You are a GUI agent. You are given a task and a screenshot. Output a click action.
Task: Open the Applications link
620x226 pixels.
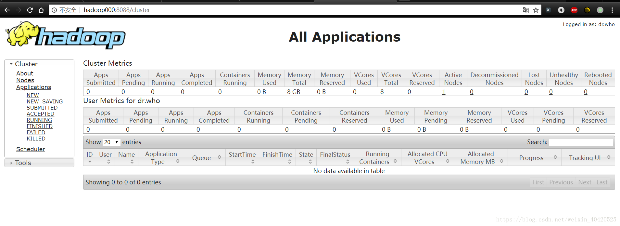(x=33, y=87)
